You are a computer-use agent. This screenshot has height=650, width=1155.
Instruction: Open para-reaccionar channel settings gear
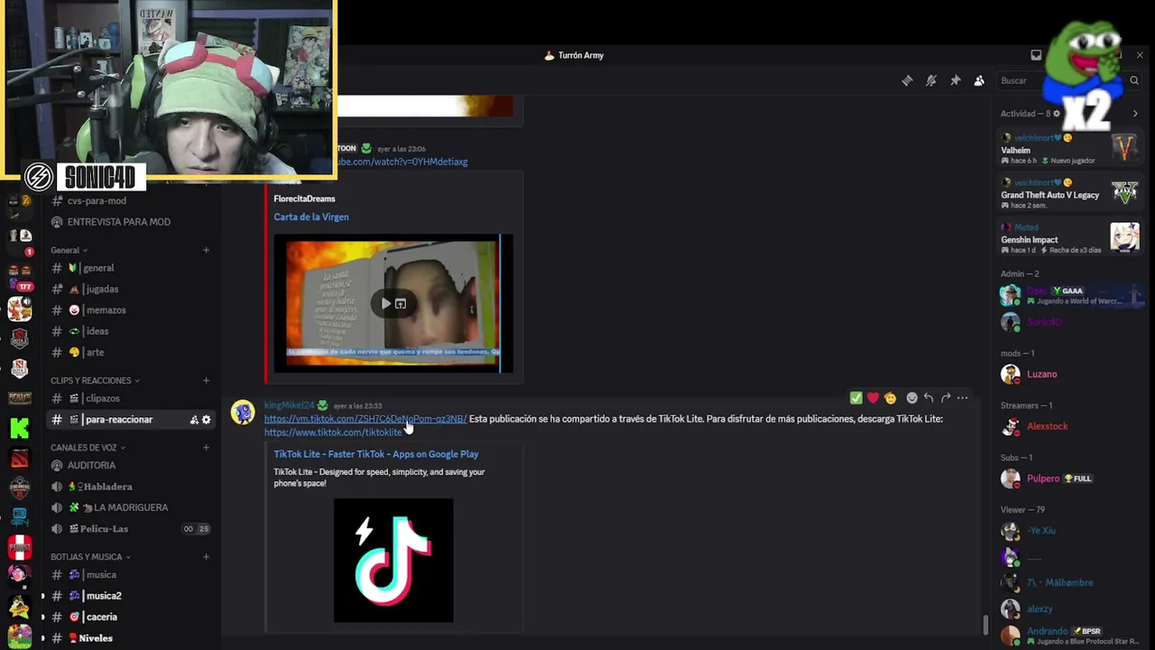[x=206, y=420]
